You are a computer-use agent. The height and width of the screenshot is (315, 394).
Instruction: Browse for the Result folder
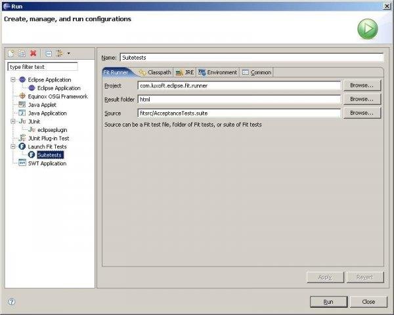point(362,99)
